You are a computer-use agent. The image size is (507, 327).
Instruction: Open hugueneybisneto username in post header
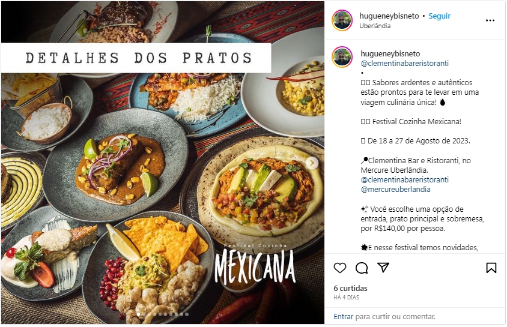[x=389, y=16]
